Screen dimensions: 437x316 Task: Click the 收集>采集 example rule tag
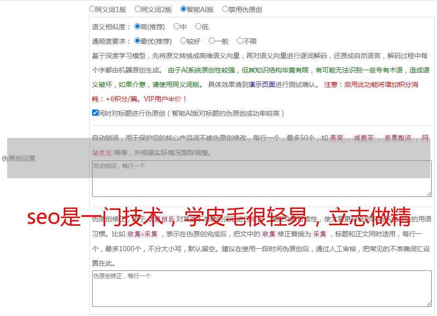[x=142, y=234]
